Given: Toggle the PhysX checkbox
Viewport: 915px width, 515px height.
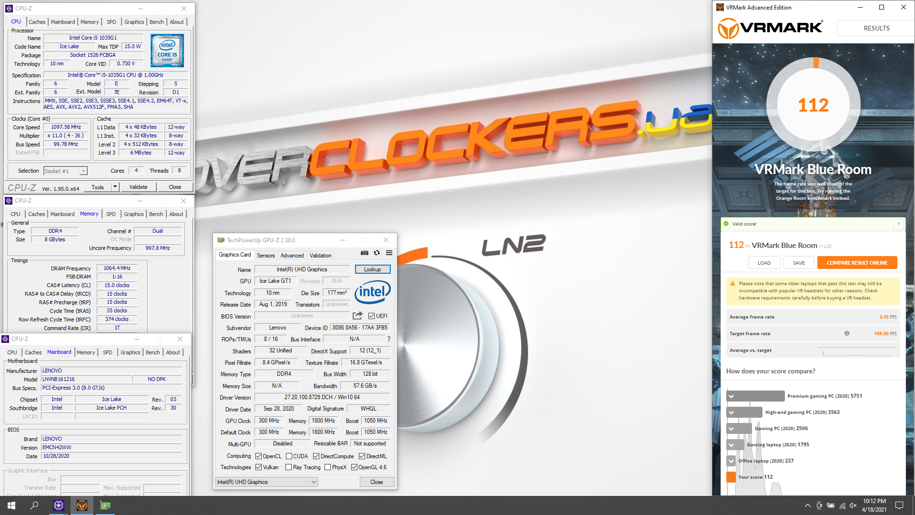Looking at the screenshot, I should 327,467.
